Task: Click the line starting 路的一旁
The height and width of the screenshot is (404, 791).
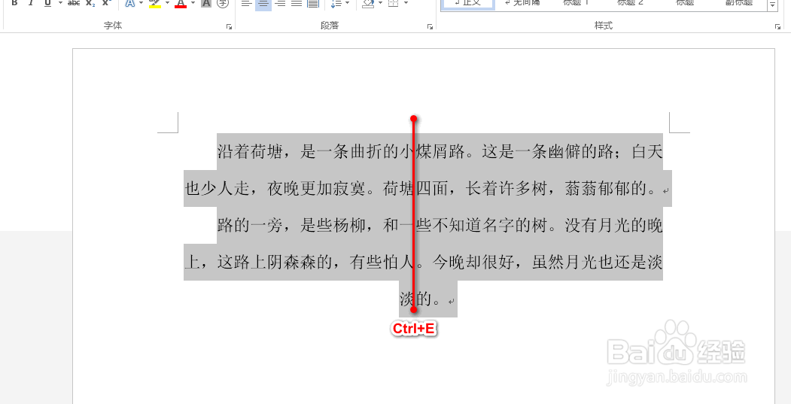Action: (x=440, y=226)
